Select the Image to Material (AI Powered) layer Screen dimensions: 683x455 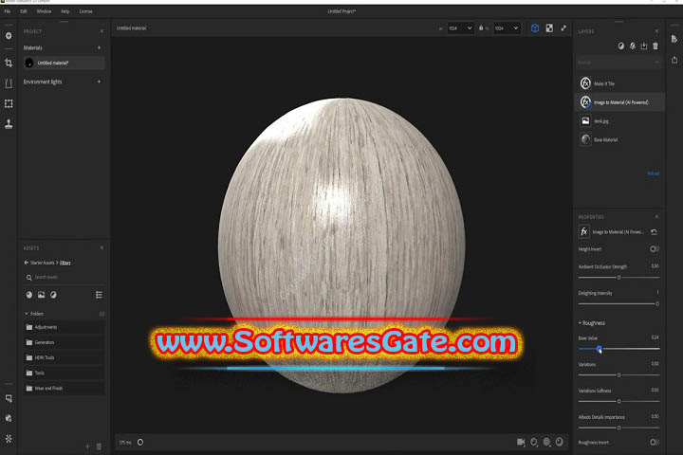(620, 101)
